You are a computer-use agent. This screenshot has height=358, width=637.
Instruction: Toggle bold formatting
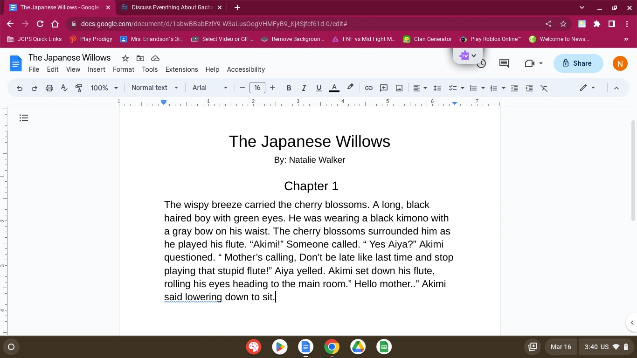tap(289, 88)
